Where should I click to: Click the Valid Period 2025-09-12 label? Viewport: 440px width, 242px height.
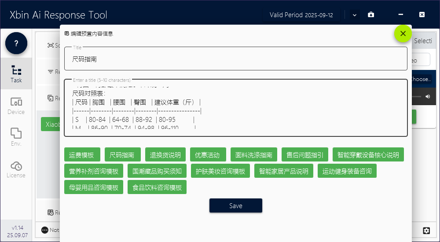pos(301,15)
